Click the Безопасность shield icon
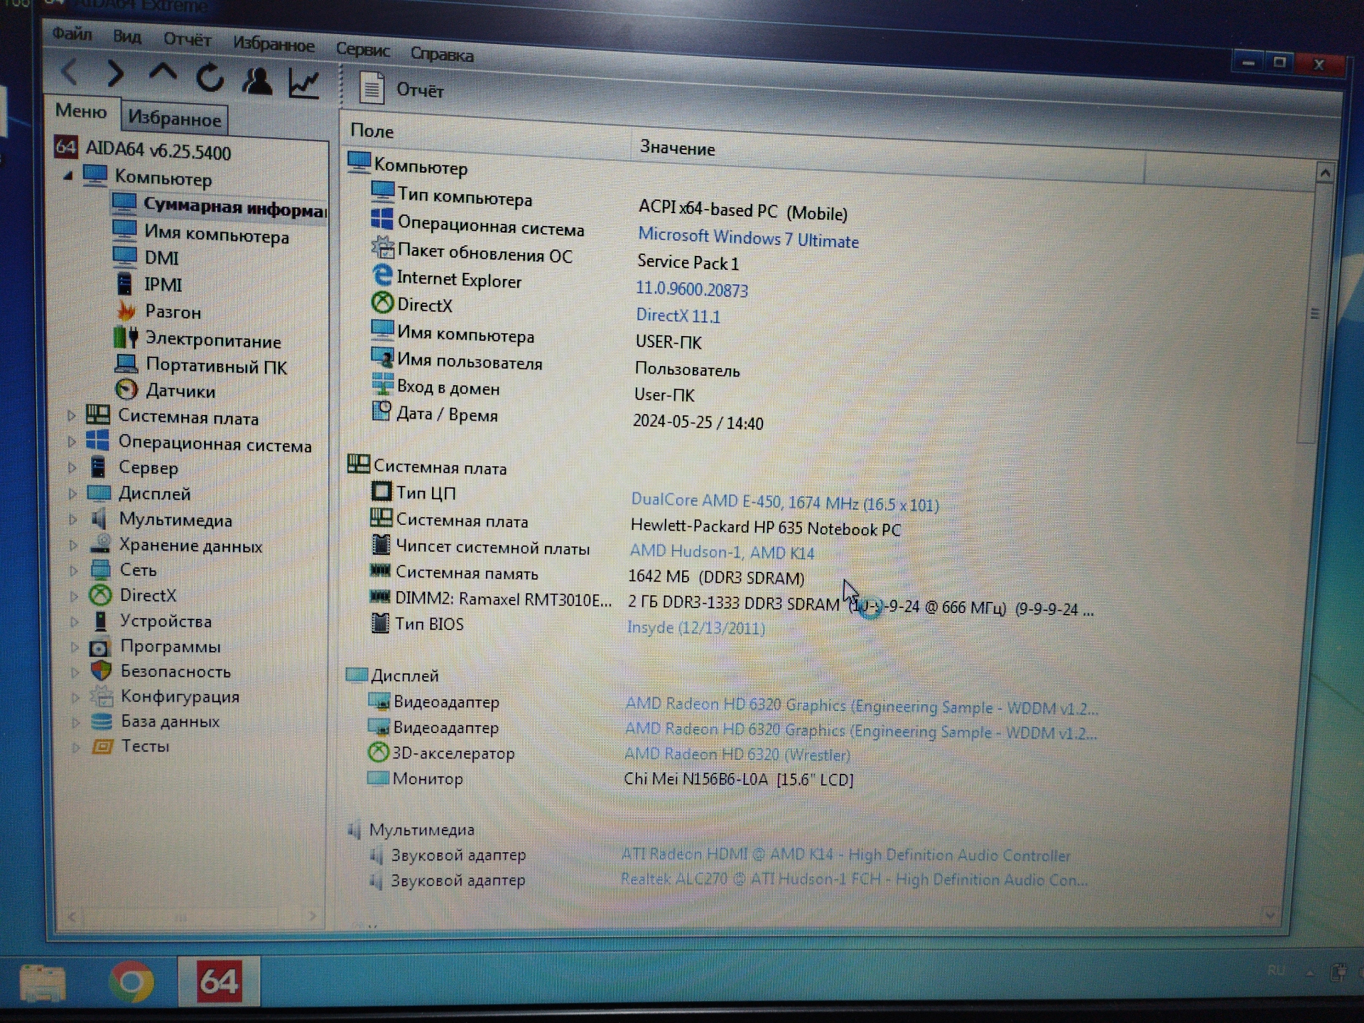Viewport: 1364px width, 1023px height. tap(102, 670)
